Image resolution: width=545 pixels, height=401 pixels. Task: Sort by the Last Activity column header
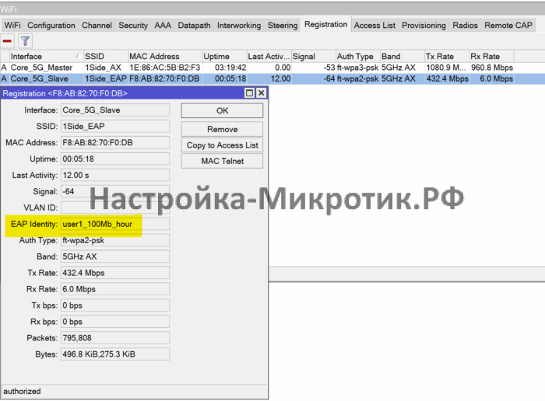(x=269, y=56)
